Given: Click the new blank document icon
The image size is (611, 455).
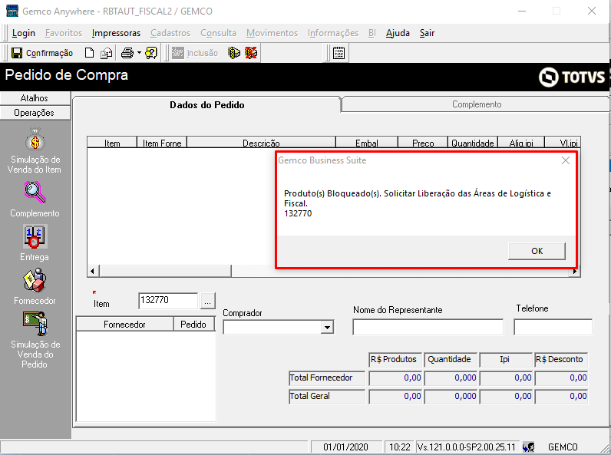Looking at the screenshot, I should 89,53.
